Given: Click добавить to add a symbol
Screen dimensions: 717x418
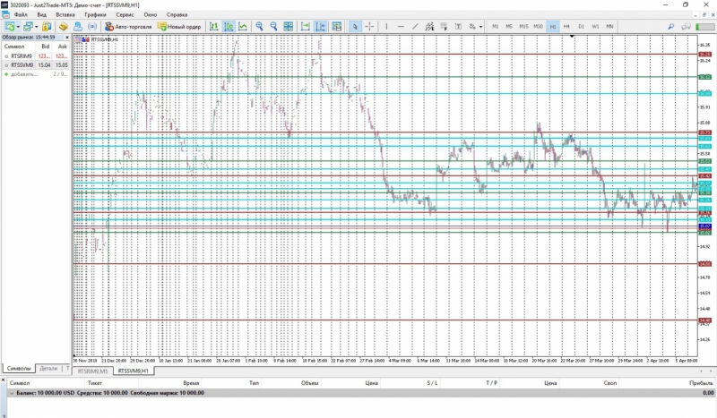Looking at the screenshot, I should coord(24,74).
